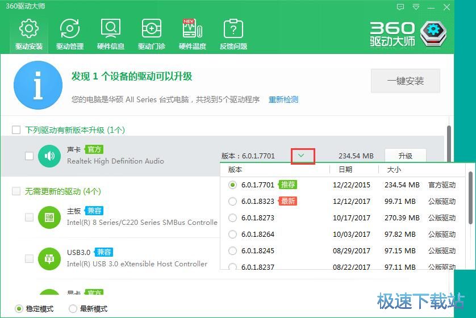Viewport: 476px width, 318px height.
Task: Open the 反馈问题 (feedback) tab
Action: [233, 34]
